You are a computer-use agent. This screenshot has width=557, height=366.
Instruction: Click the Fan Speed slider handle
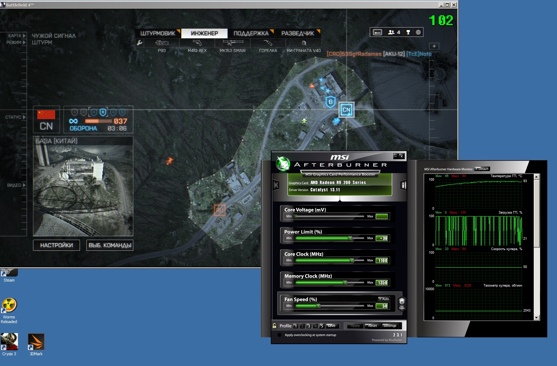(318, 306)
